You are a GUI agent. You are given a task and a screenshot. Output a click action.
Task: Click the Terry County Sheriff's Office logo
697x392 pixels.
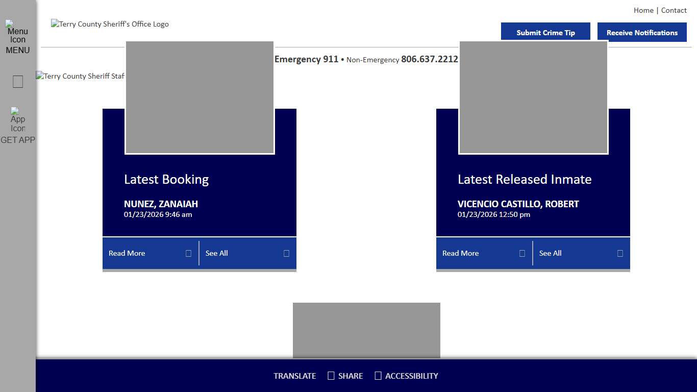pos(110,24)
